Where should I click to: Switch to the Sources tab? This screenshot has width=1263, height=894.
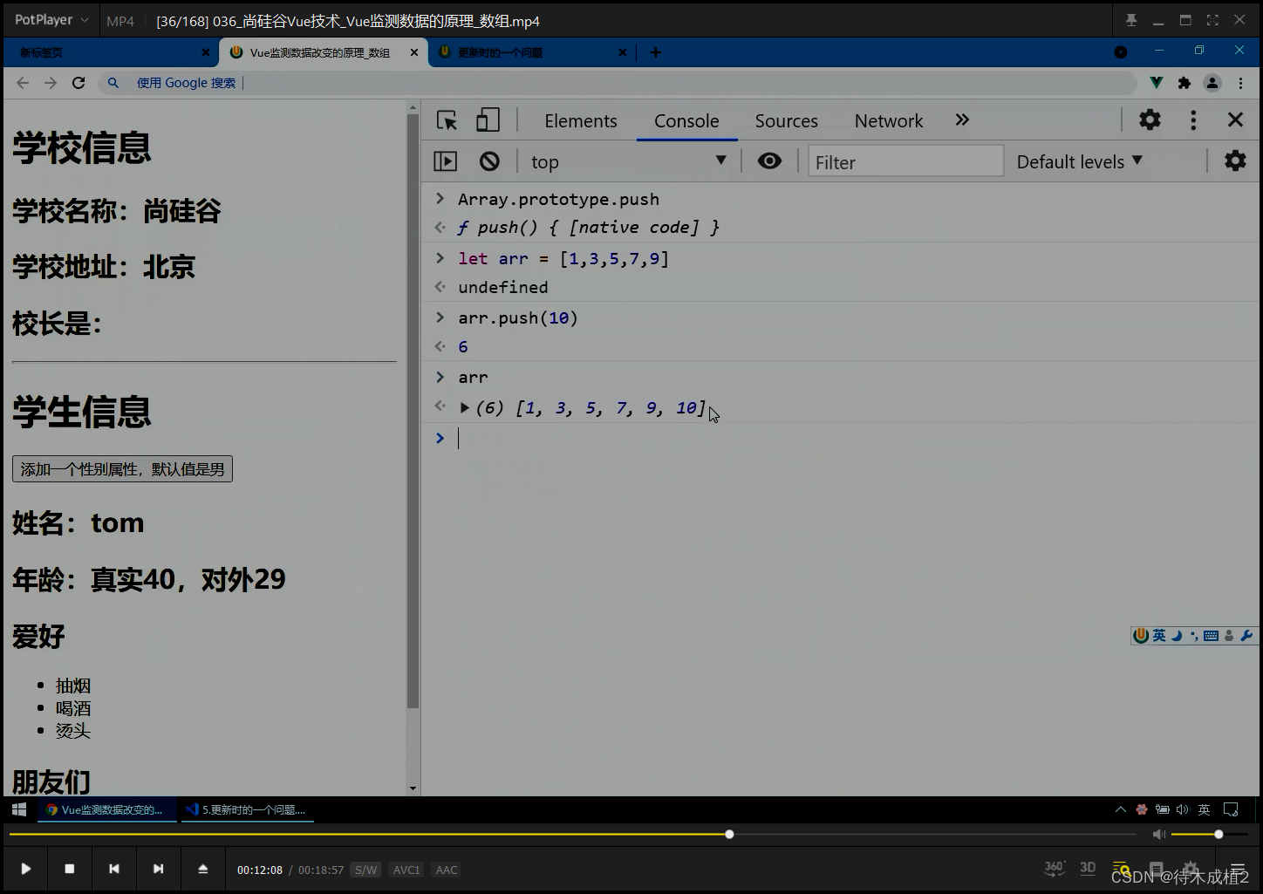786,121
